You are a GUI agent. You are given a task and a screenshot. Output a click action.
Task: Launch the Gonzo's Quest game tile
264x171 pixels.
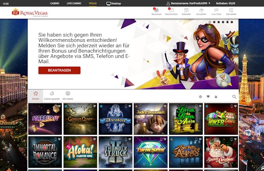[80, 119]
